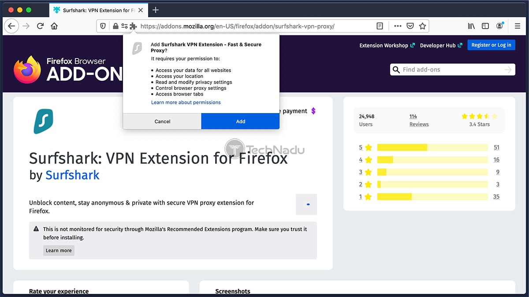
Task: Open the Firefox account icon
Action: coord(499,26)
